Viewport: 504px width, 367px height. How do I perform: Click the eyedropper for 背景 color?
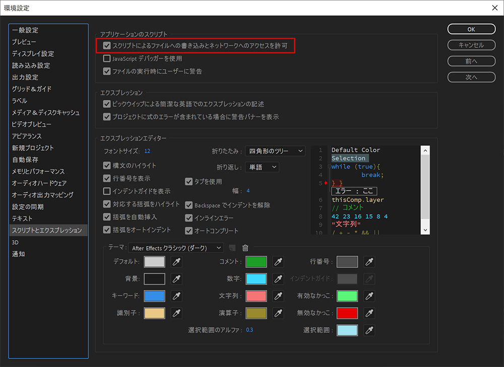pyautogui.click(x=176, y=279)
